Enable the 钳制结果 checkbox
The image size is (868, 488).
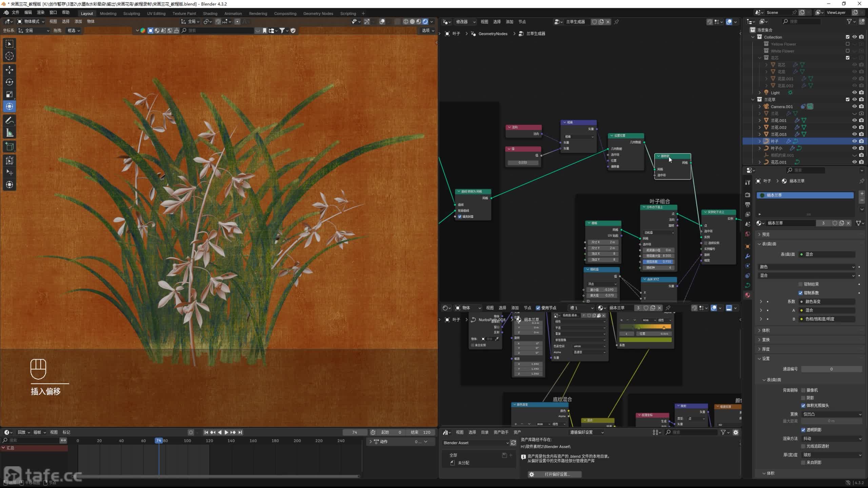[801, 284]
